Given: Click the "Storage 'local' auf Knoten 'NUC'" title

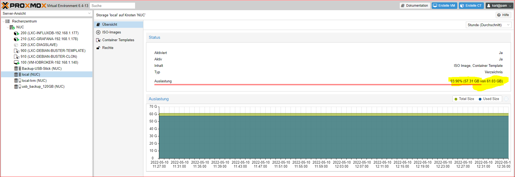Looking at the screenshot, I should [x=121, y=15].
